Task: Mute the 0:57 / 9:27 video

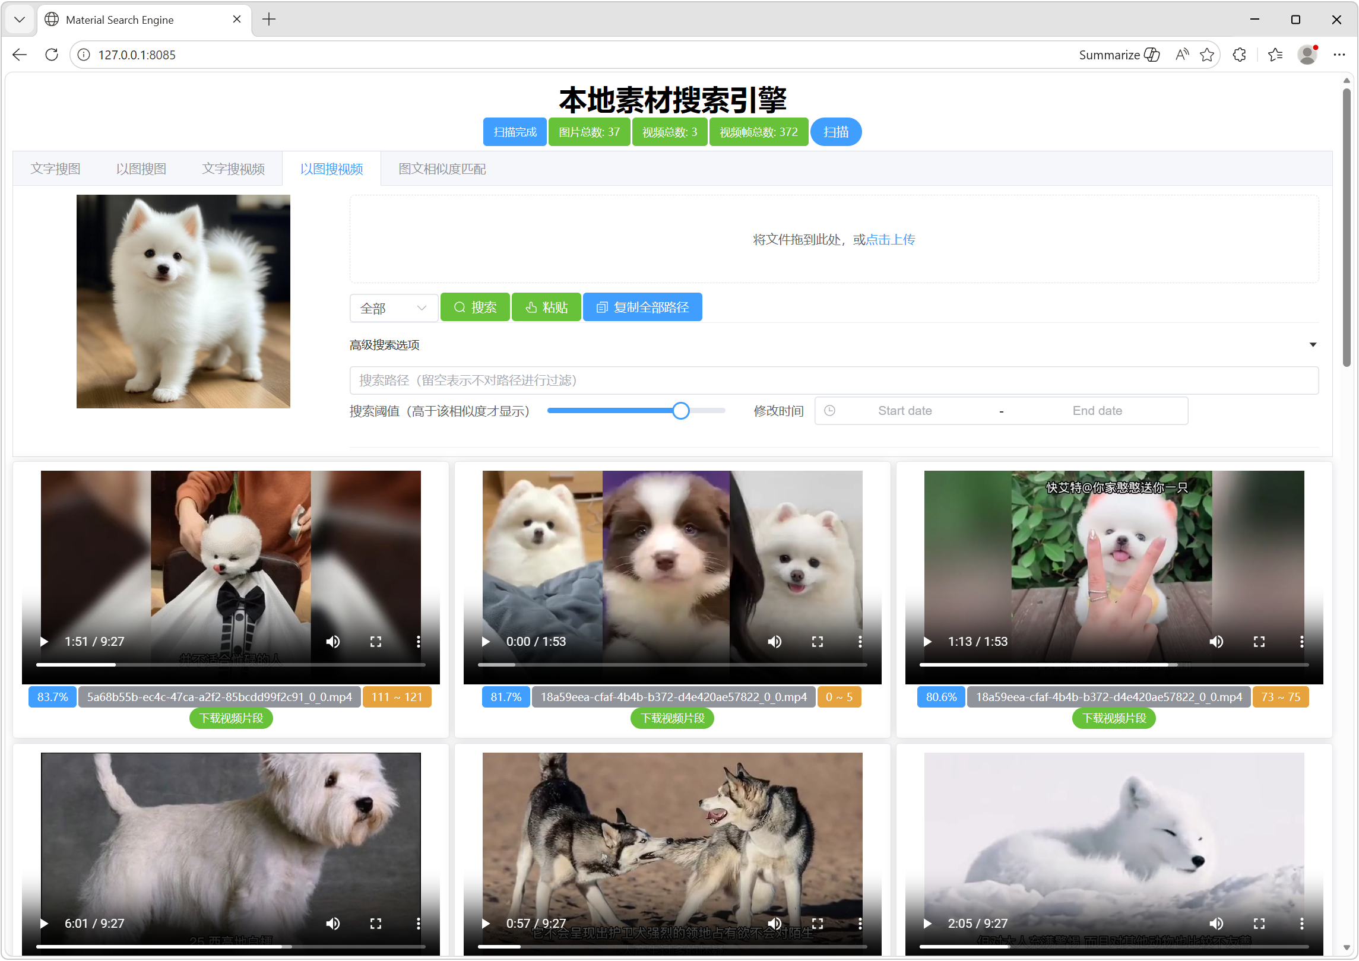Action: [775, 924]
